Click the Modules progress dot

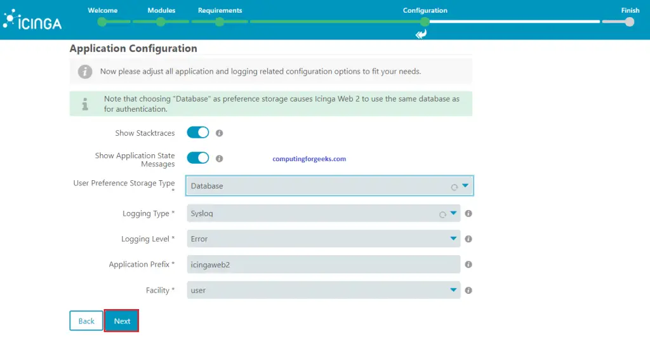click(x=161, y=22)
